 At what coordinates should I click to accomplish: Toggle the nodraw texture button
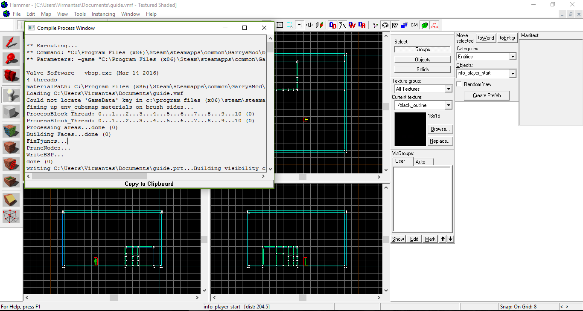434,25
